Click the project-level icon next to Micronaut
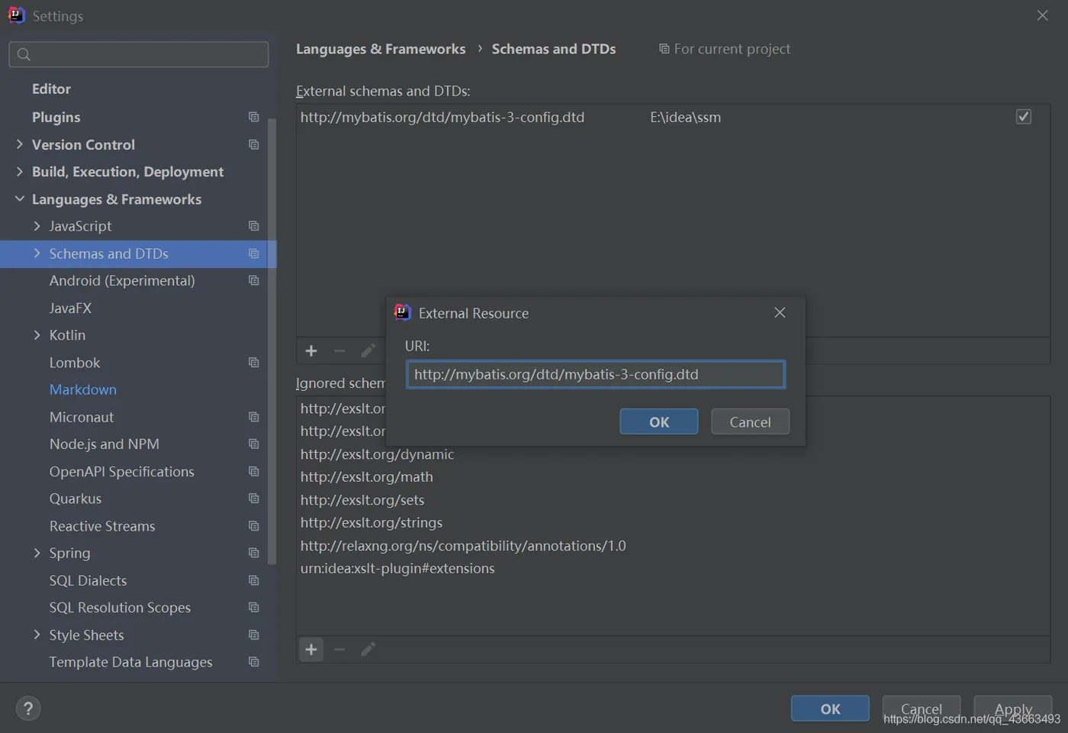Image resolution: width=1068 pixels, height=733 pixels. click(254, 417)
